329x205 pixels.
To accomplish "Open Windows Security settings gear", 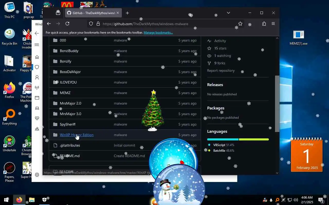I will tap(37, 175).
